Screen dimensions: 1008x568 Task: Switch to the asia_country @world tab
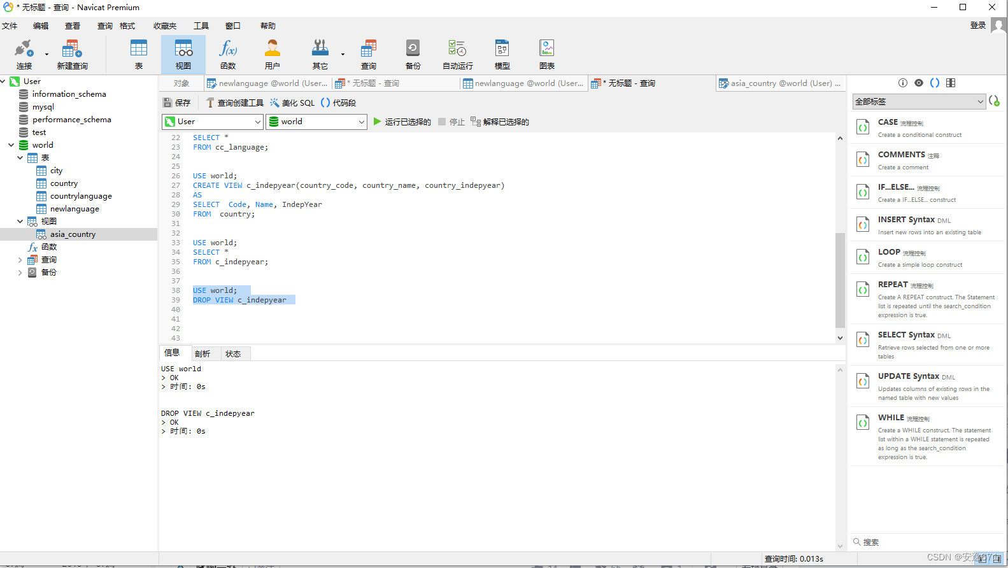(780, 83)
